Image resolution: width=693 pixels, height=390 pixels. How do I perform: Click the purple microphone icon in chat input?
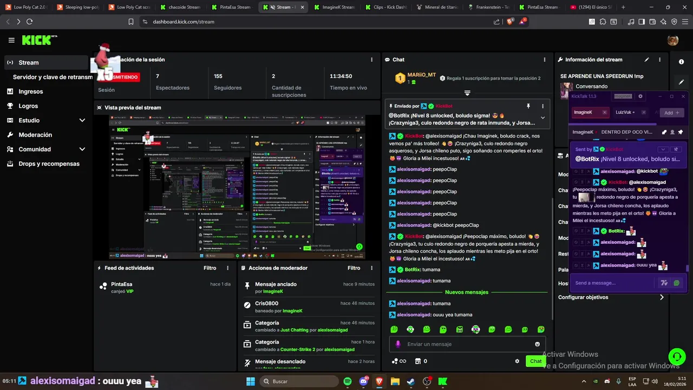398,344
